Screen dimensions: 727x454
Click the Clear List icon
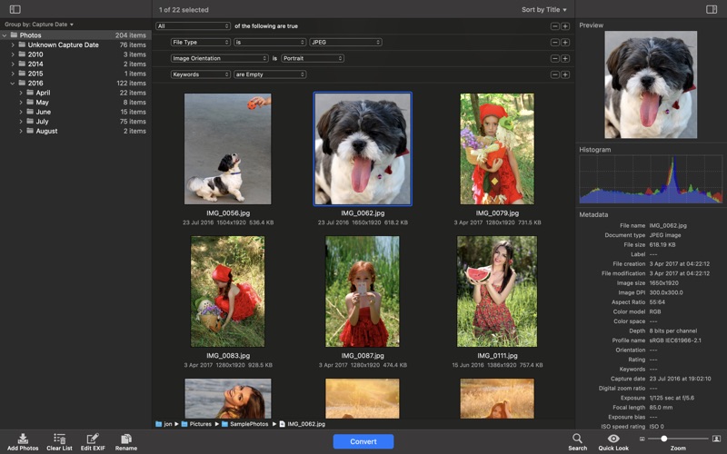59,439
